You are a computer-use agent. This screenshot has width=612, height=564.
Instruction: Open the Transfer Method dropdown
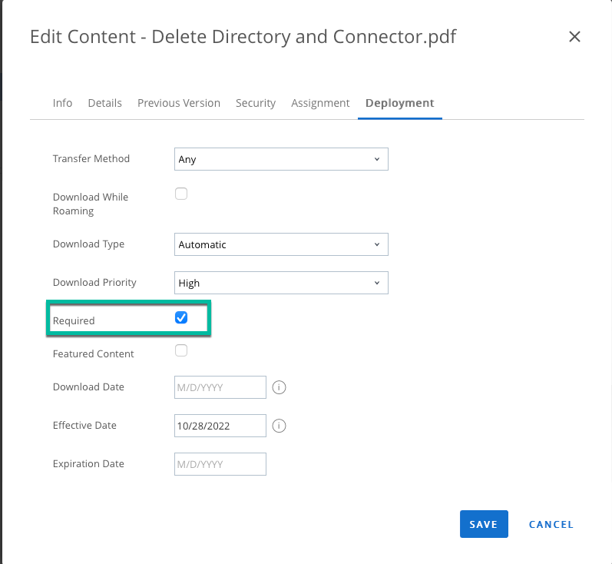click(x=281, y=159)
